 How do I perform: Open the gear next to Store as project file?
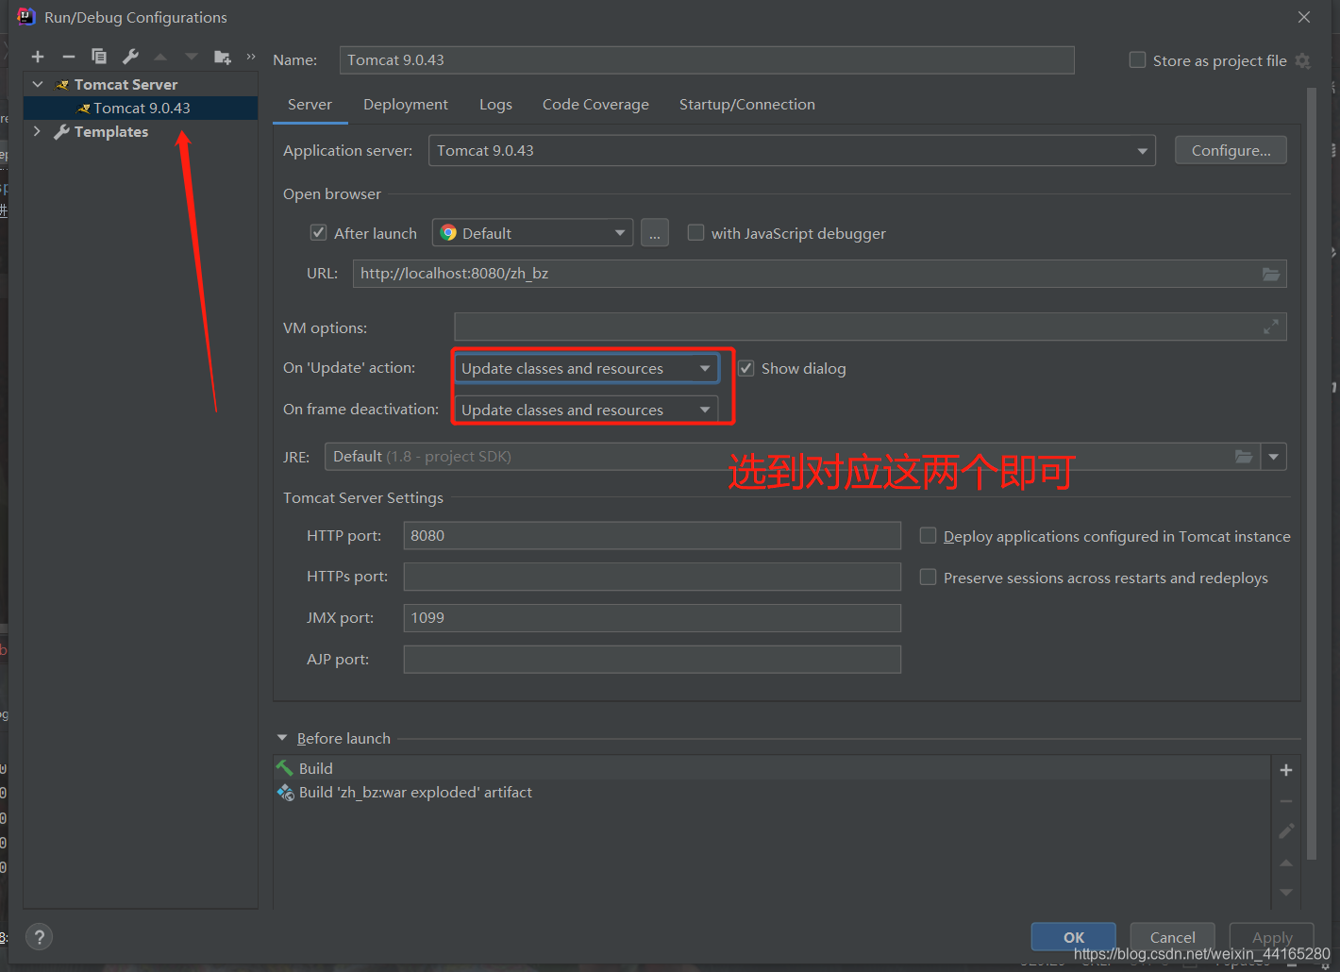pyautogui.click(x=1303, y=60)
